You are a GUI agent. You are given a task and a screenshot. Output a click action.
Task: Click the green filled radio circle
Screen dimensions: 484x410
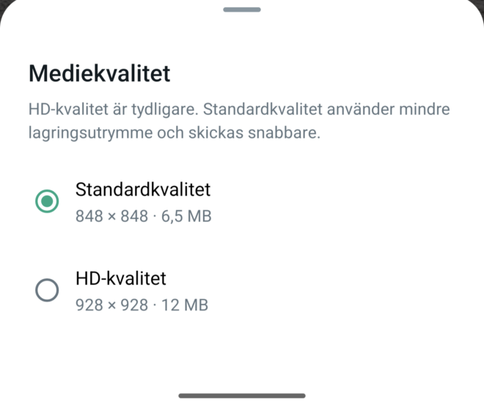coord(47,201)
